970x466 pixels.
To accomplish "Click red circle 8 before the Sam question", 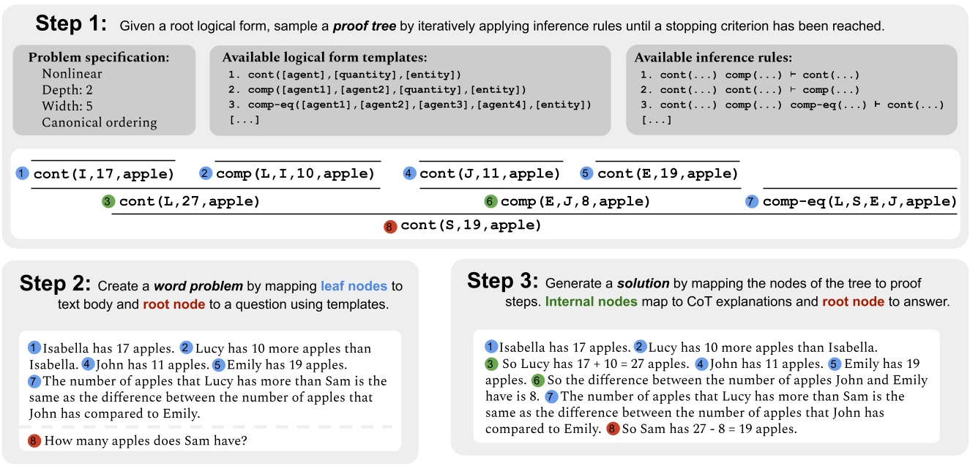I will (x=34, y=440).
